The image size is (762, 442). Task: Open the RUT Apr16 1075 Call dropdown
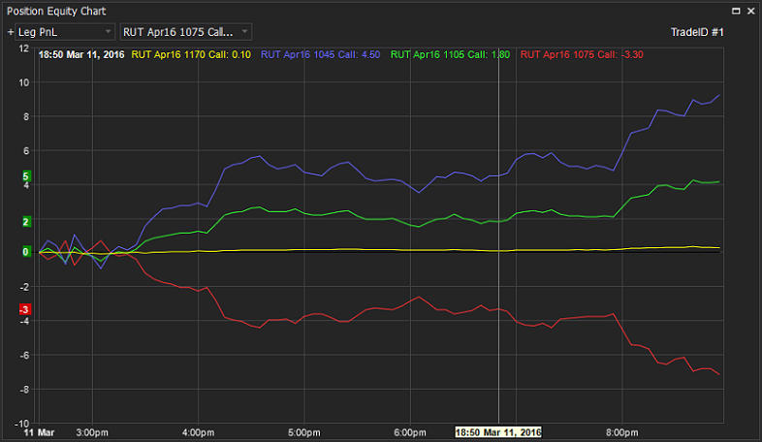pos(185,32)
